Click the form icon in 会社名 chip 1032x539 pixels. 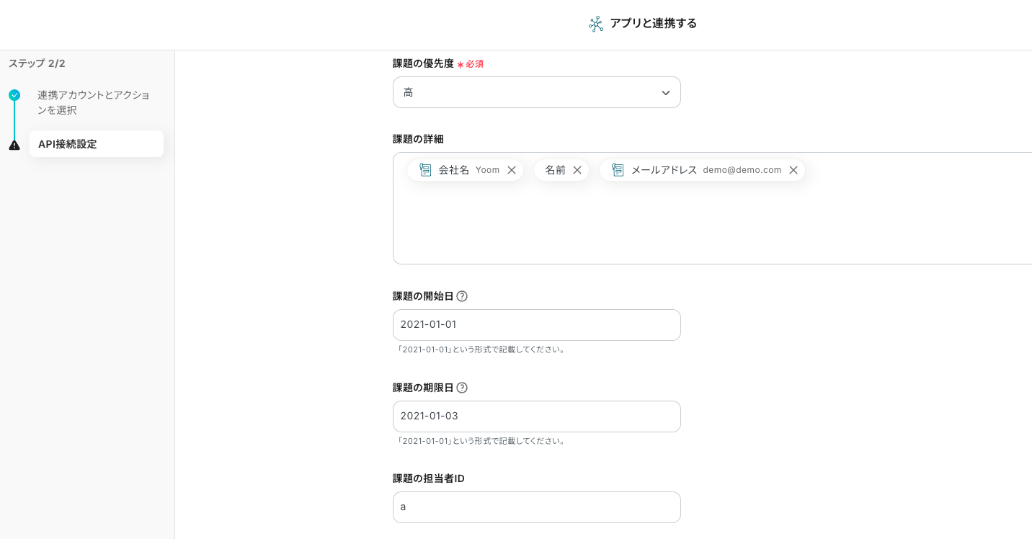[x=425, y=170]
